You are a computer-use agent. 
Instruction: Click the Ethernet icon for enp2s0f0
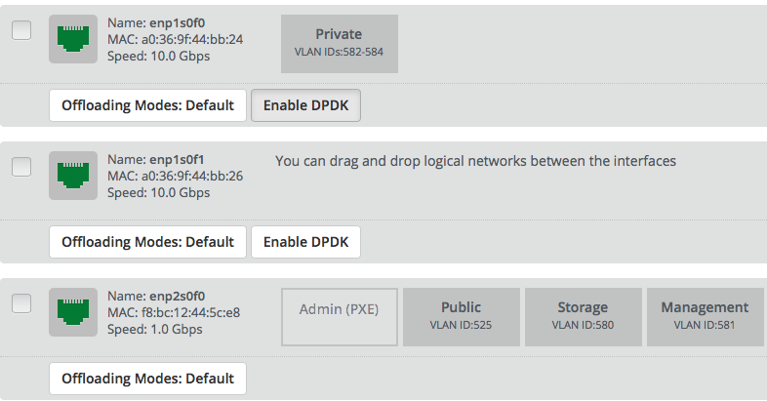(x=73, y=311)
